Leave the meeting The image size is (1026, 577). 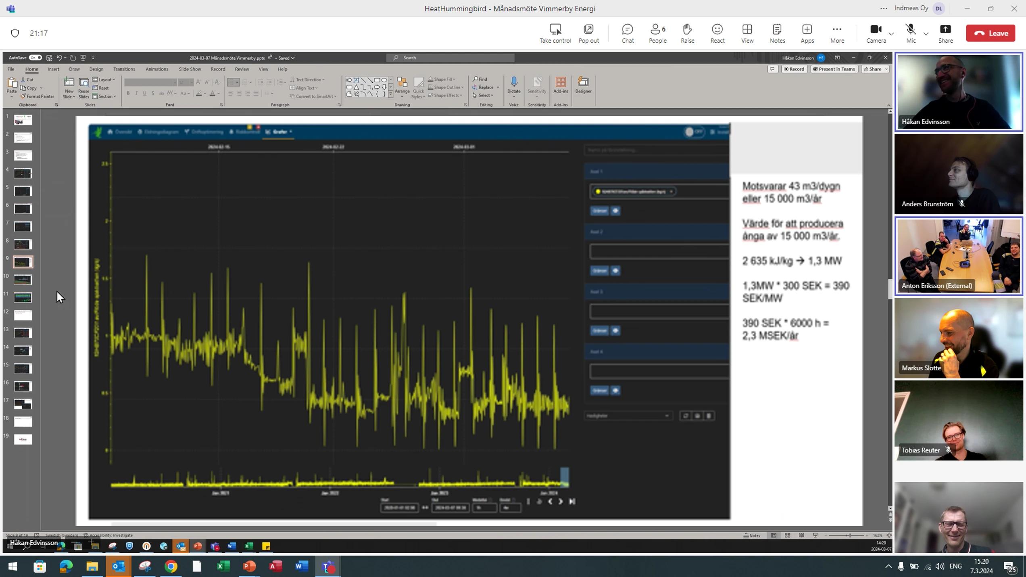tap(990, 33)
